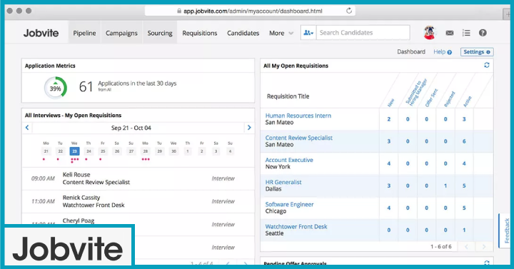Click the 61 applications count
The image size is (514, 269).
click(86, 86)
